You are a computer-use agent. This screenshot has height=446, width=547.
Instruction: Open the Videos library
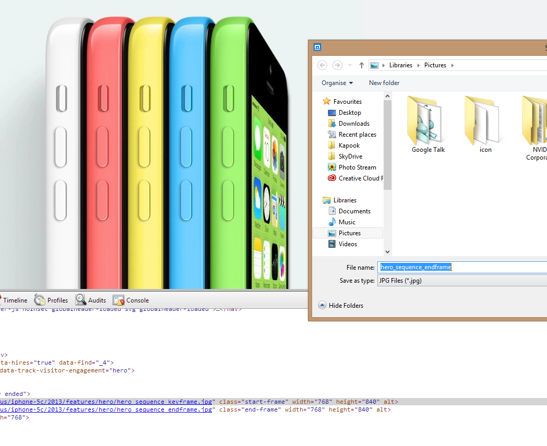point(348,244)
